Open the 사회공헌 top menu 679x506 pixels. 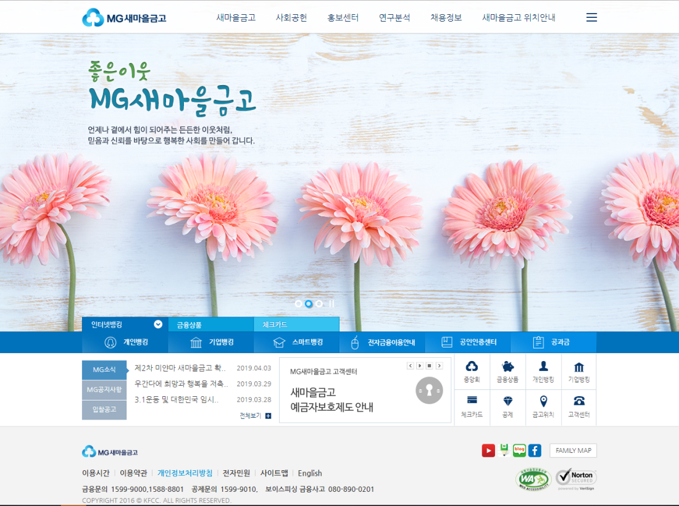(291, 18)
